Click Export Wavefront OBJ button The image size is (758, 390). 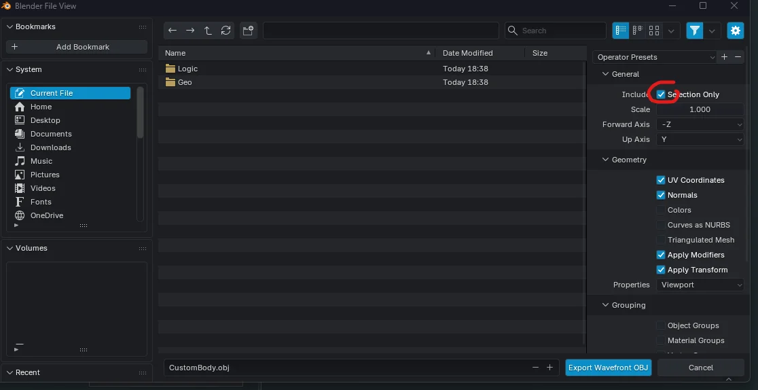[608, 368]
